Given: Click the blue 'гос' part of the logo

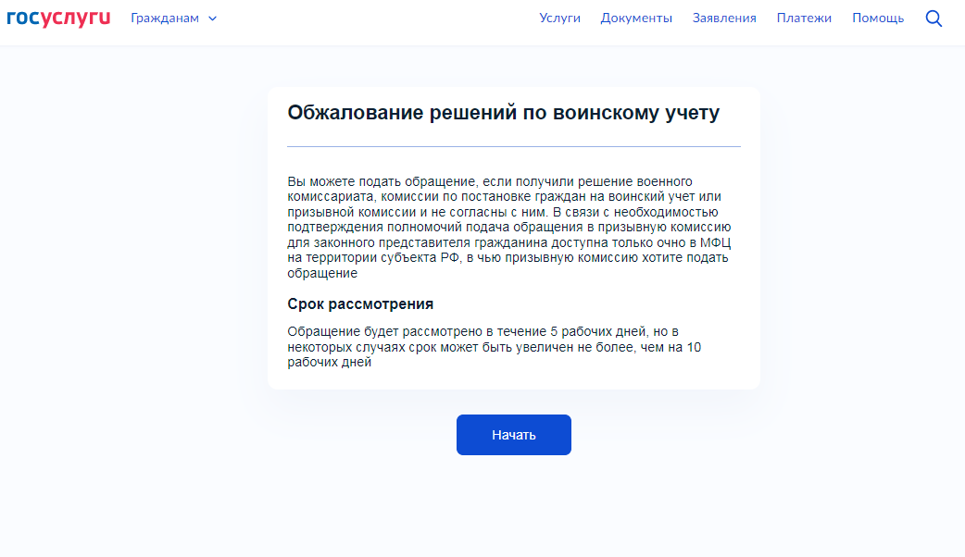Looking at the screenshot, I should tap(23, 19).
